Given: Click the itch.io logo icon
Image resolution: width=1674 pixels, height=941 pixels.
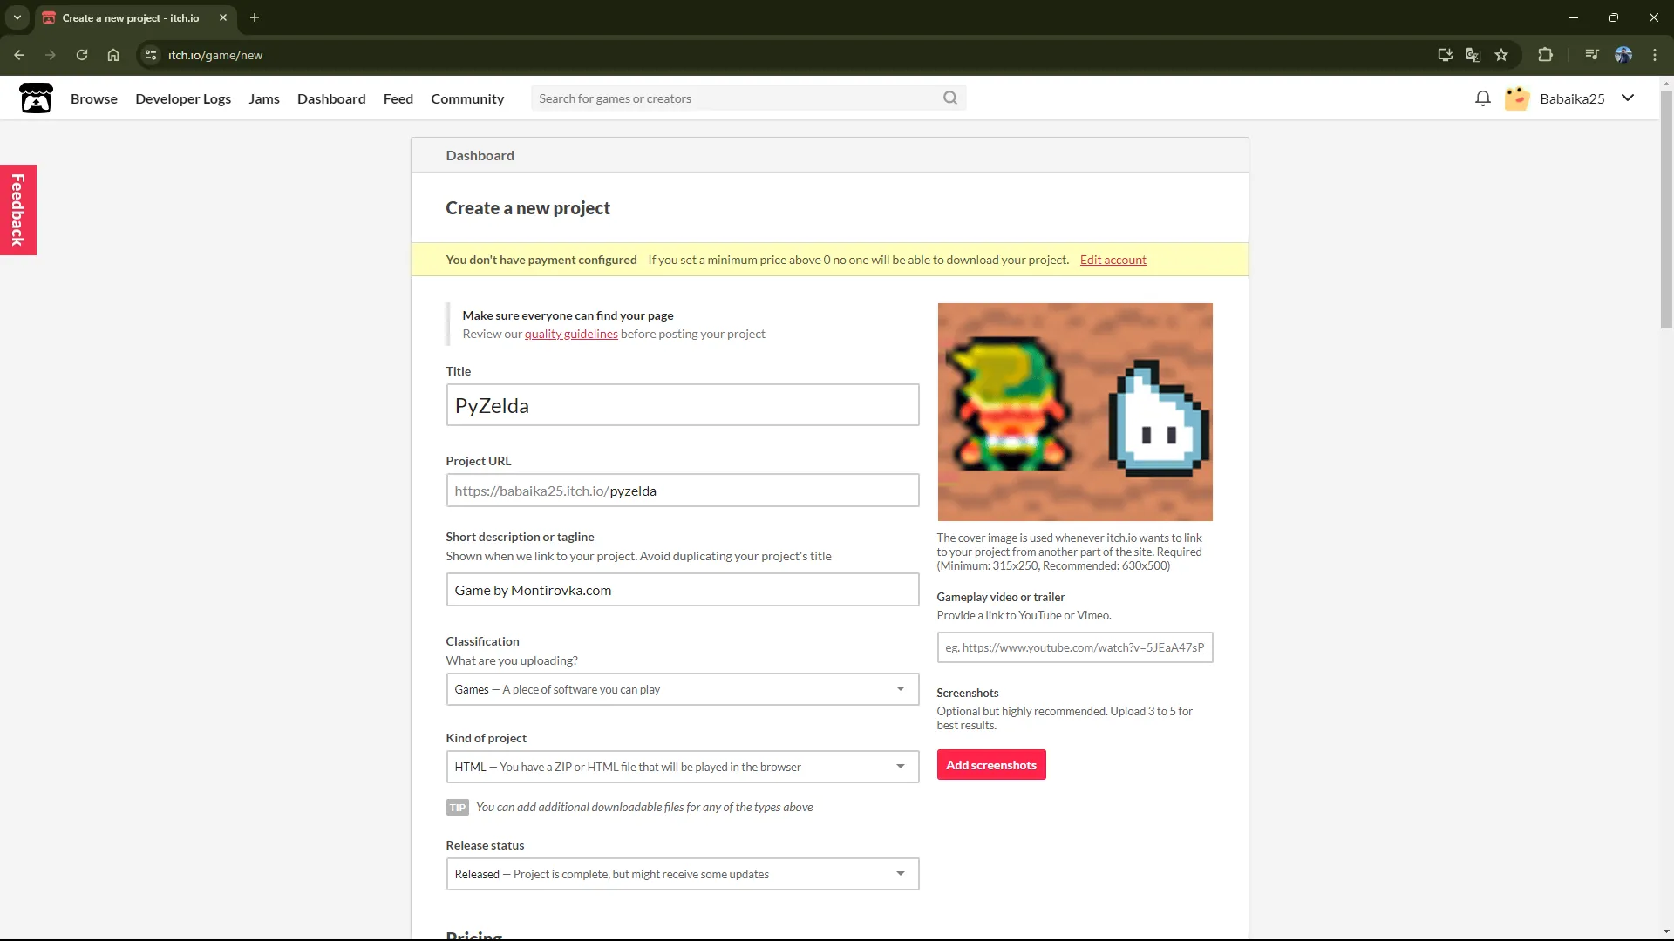Looking at the screenshot, I should [x=36, y=98].
